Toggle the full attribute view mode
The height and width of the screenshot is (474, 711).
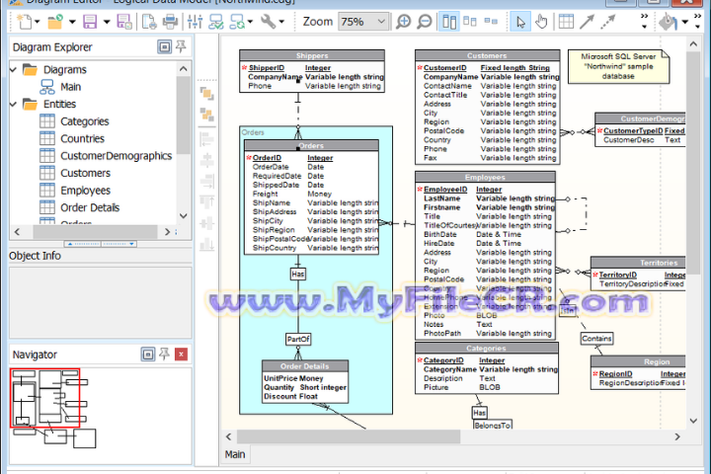[449, 22]
